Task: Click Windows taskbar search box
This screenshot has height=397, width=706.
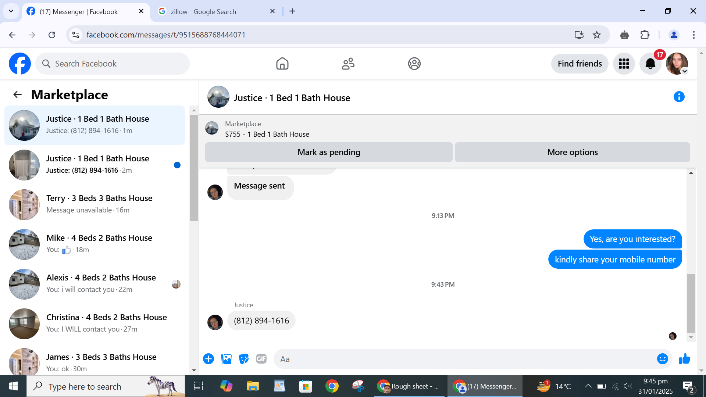Action: tap(106, 386)
